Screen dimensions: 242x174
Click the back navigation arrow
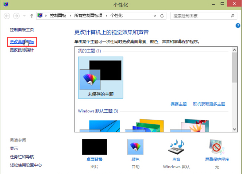point(7,16)
